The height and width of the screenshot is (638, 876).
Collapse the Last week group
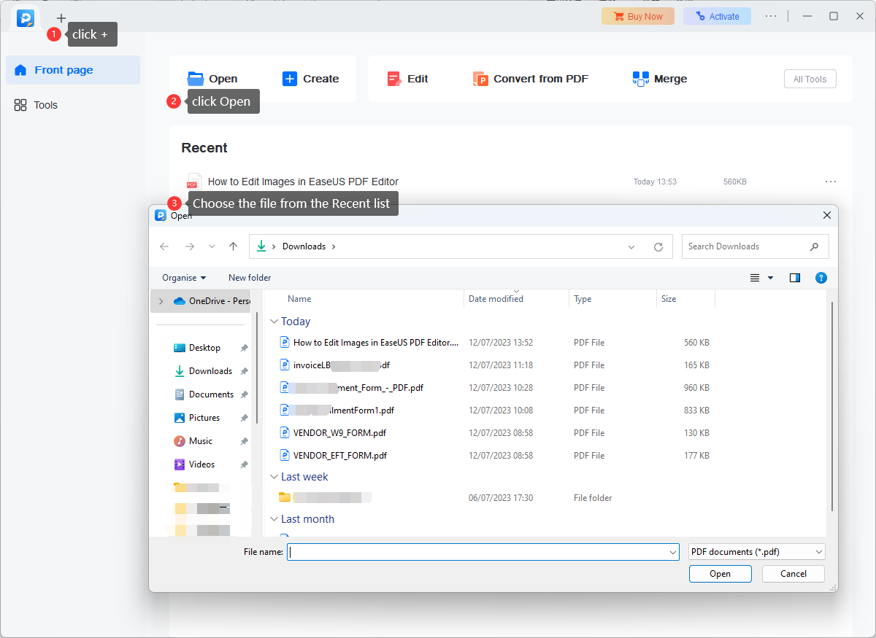pyautogui.click(x=274, y=477)
